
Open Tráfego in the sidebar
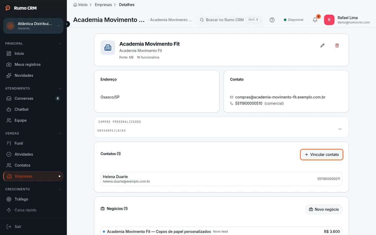tap(33, 199)
